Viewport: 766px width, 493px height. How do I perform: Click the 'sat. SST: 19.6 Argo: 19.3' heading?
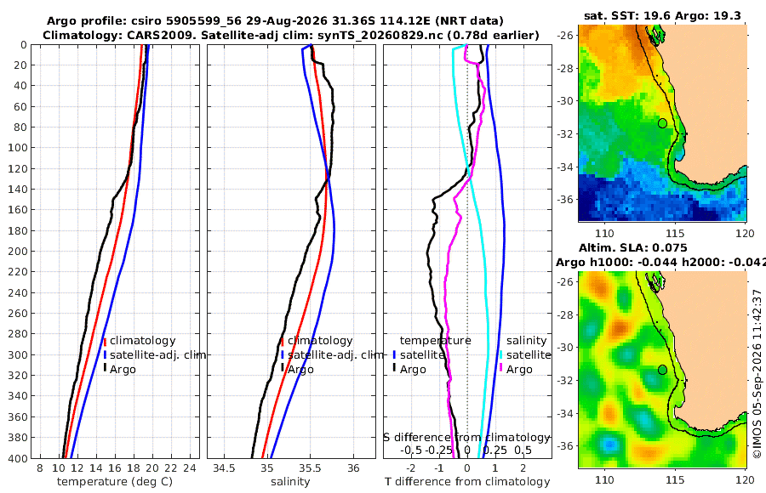662,15
